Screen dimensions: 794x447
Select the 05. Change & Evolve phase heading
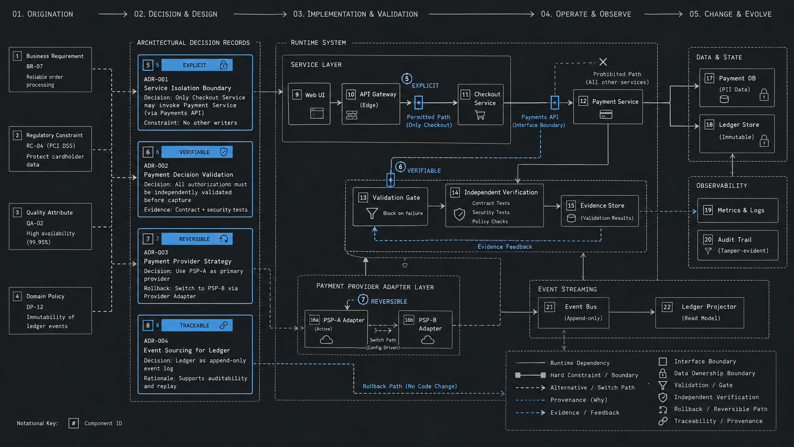(730, 14)
